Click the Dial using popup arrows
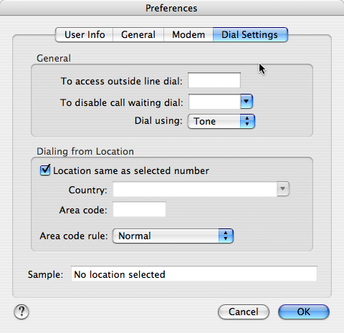This screenshot has width=344, height=333. (x=247, y=121)
